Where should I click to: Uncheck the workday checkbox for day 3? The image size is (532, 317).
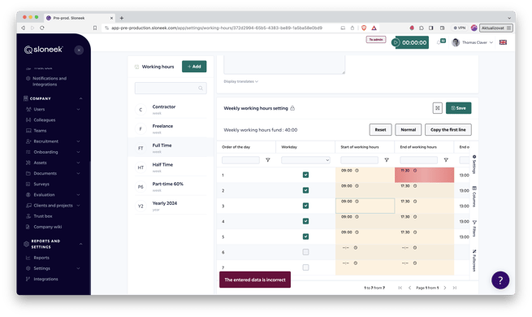305,206
